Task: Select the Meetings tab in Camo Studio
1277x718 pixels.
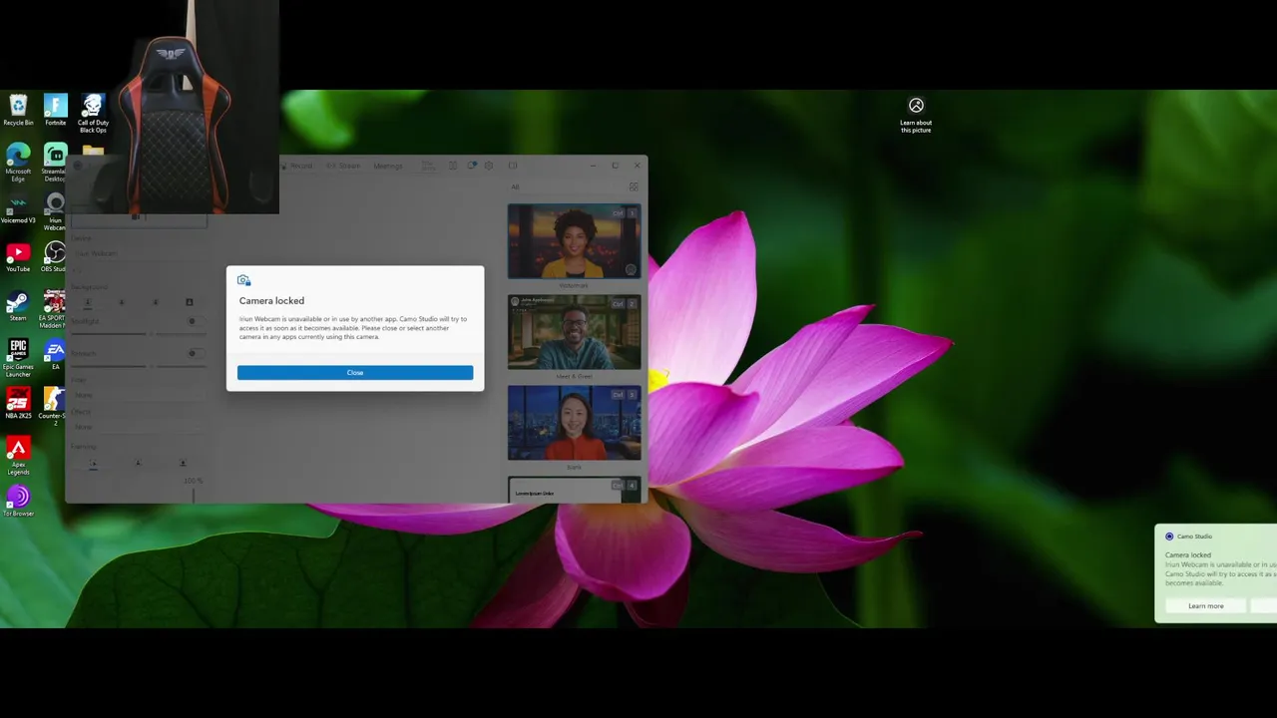Action: coord(388,166)
